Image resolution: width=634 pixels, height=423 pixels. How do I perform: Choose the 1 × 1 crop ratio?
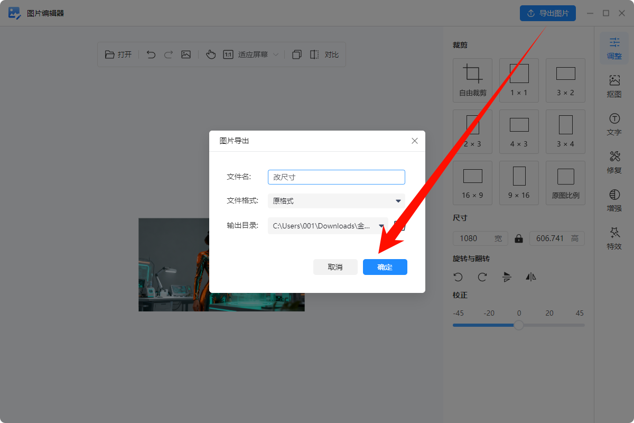[519, 80]
